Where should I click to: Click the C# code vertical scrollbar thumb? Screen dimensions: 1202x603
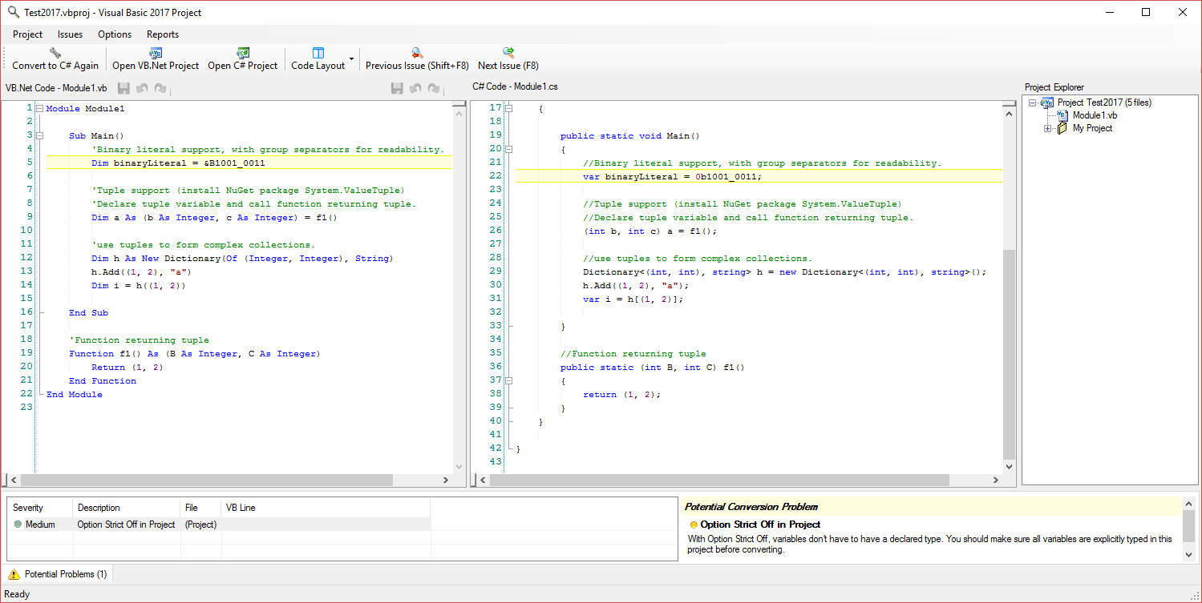pyautogui.click(x=1009, y=353)
